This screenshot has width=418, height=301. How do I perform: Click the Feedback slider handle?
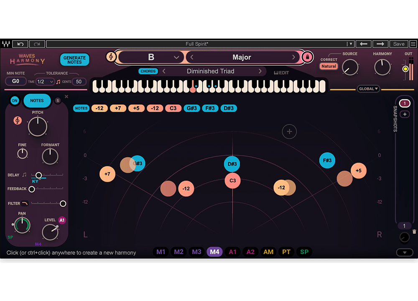[x=32, y=189]
